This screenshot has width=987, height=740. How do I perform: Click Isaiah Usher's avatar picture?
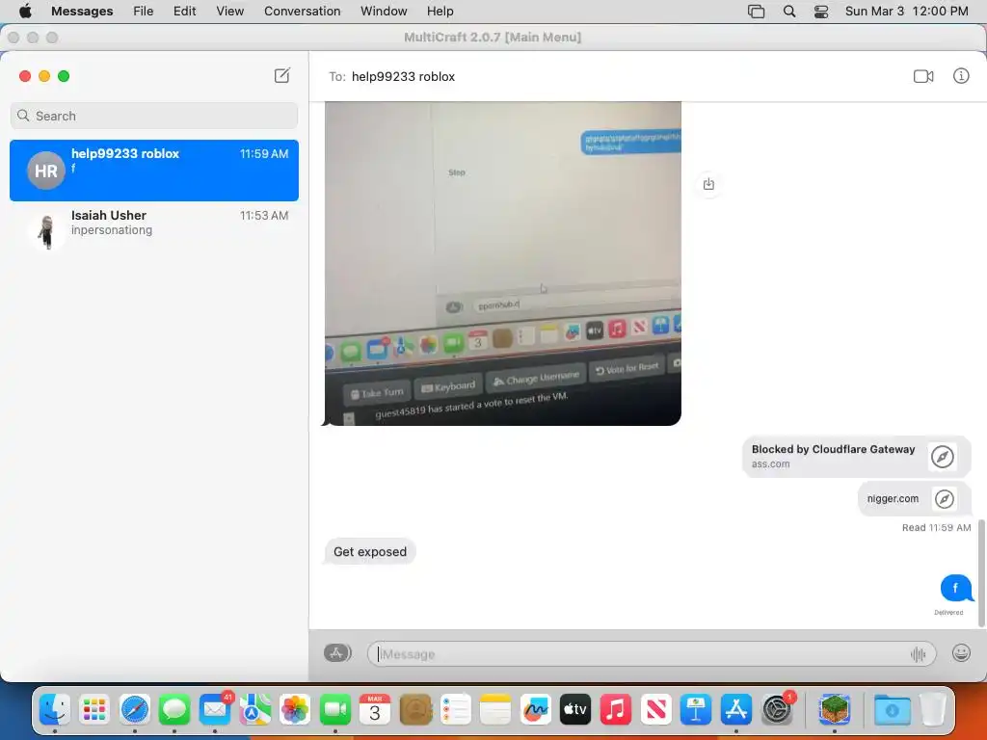[46, 231]
